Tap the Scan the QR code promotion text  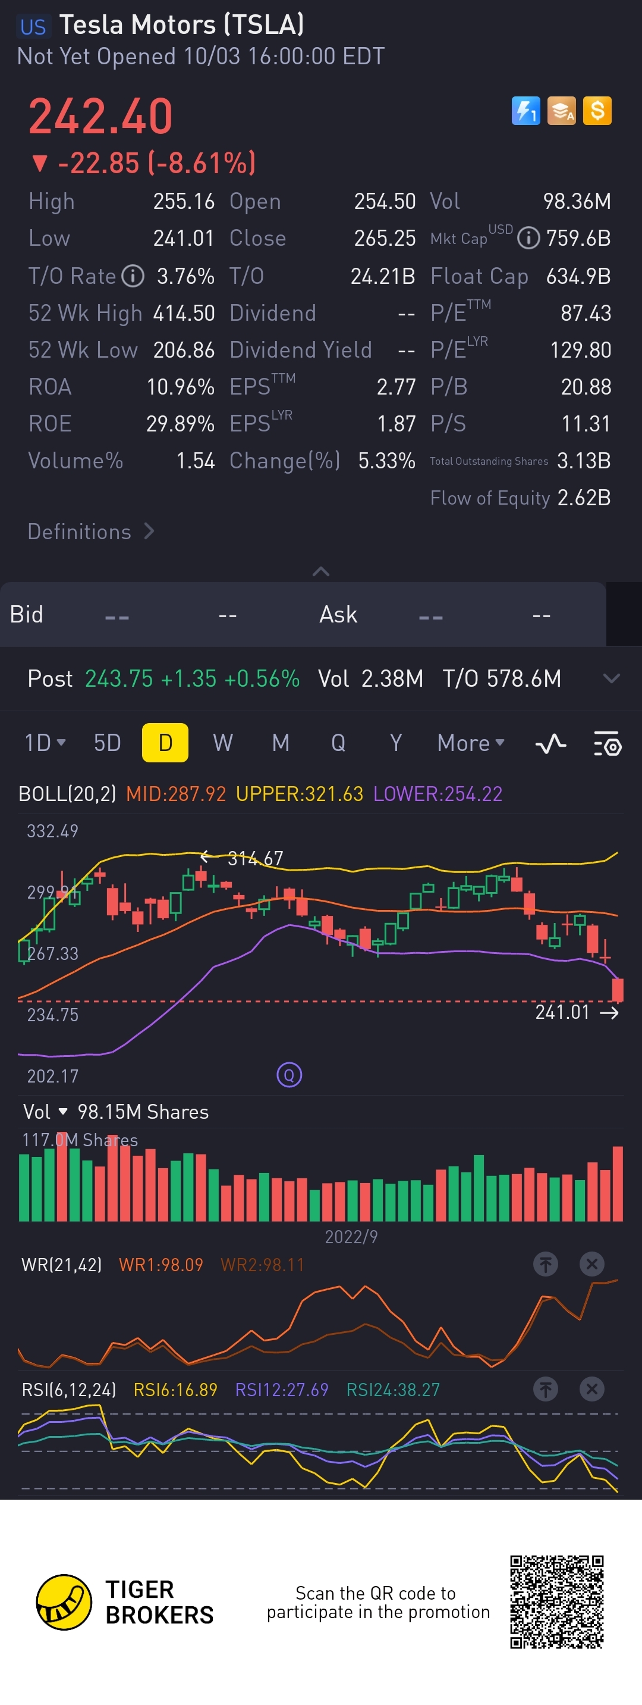coord(377,1603)
